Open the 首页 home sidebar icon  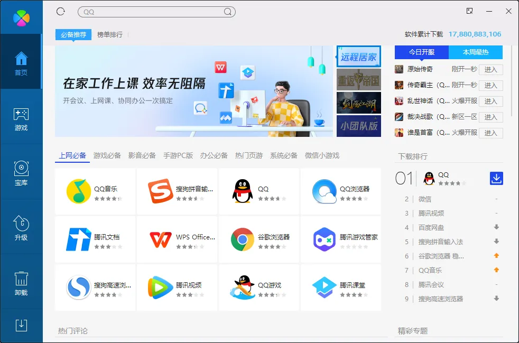pyautogui.click(x=21, y=63)
